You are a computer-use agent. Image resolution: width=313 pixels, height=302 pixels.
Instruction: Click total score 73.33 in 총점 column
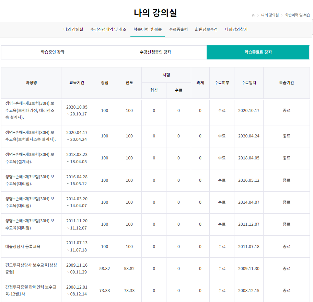click(x=105, y=291)
